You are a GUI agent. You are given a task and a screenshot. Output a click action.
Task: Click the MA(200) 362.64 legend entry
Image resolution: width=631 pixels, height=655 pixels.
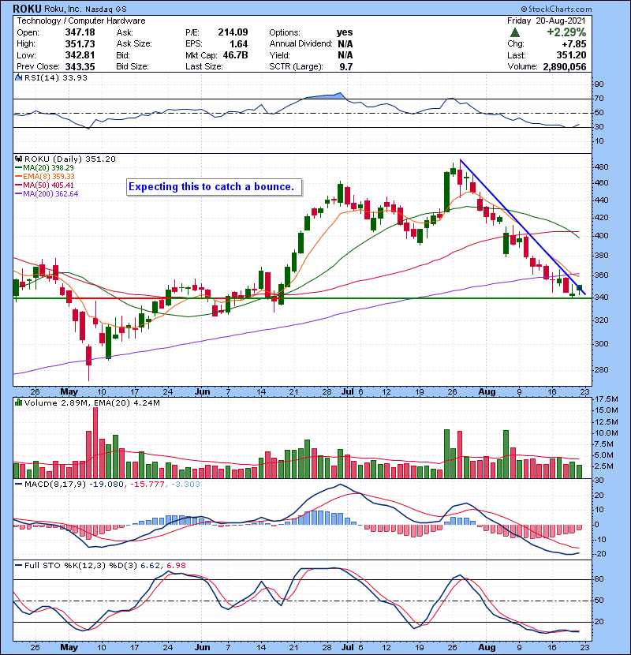pos(47,194)
